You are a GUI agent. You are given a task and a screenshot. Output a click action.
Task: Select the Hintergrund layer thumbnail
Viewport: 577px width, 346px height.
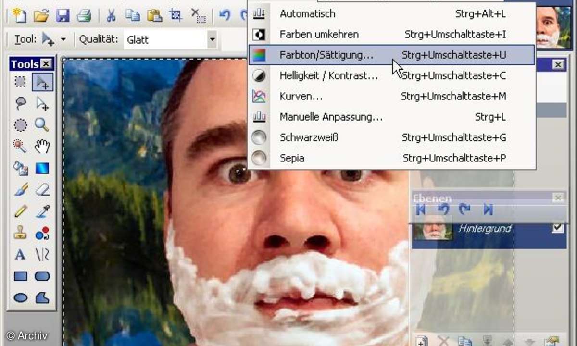pos(433,228)
